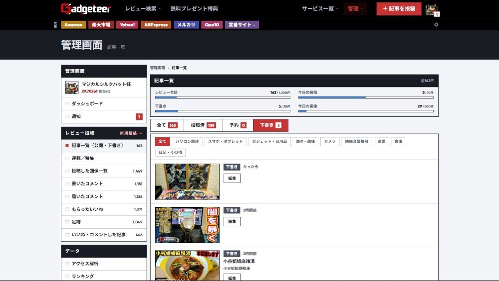Click the 通知 notification count badge
Image resolution: width=499 pixels, height=281 pixels.
tap(139, 117)
